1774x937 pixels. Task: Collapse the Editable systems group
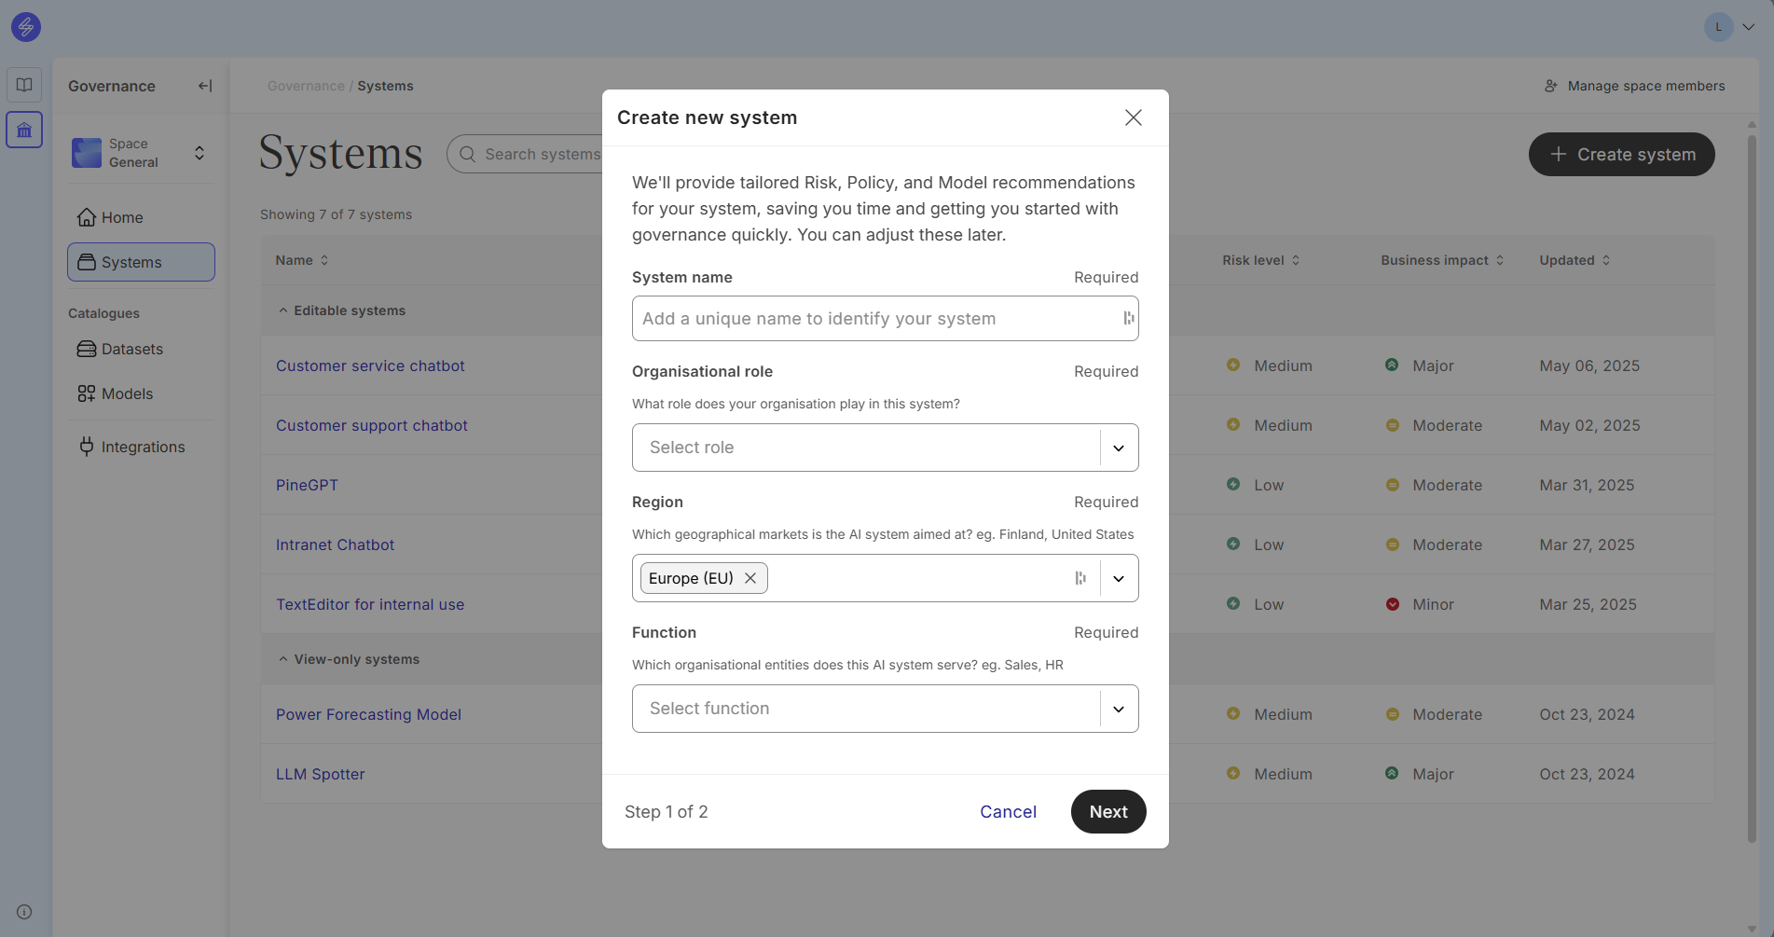[x=283, y=310]
